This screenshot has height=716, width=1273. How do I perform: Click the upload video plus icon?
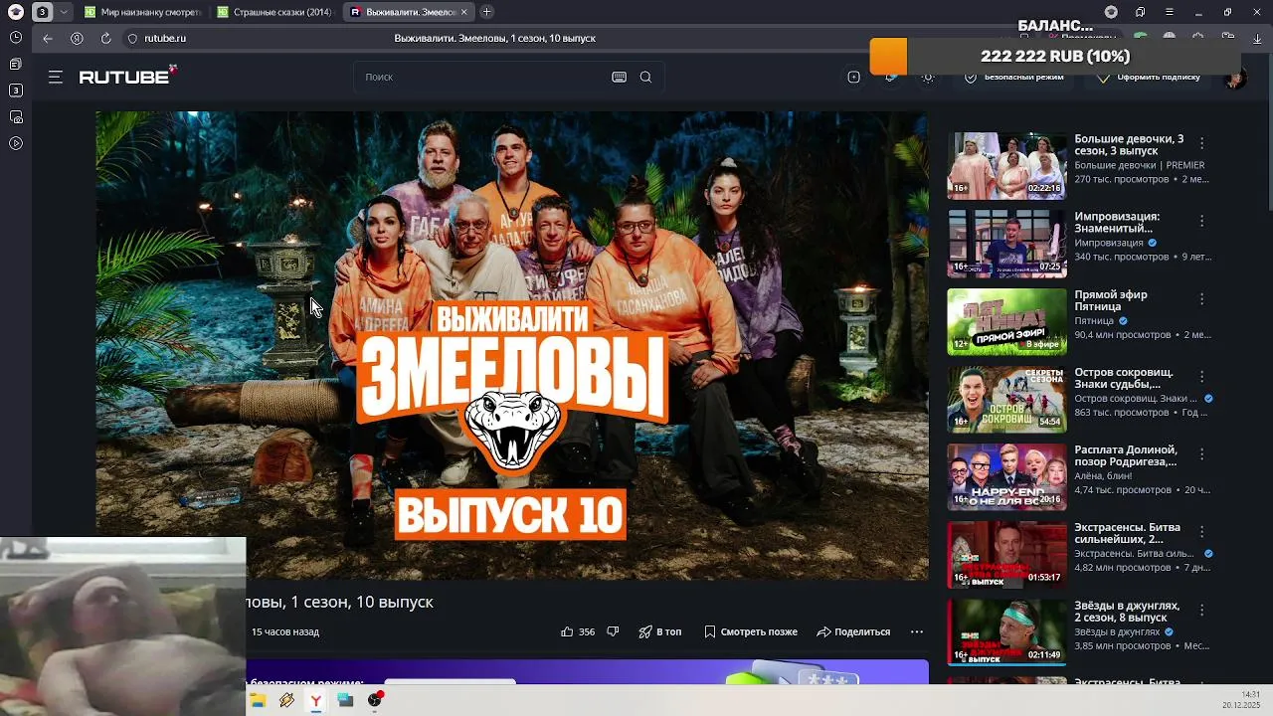click(853, 77)
